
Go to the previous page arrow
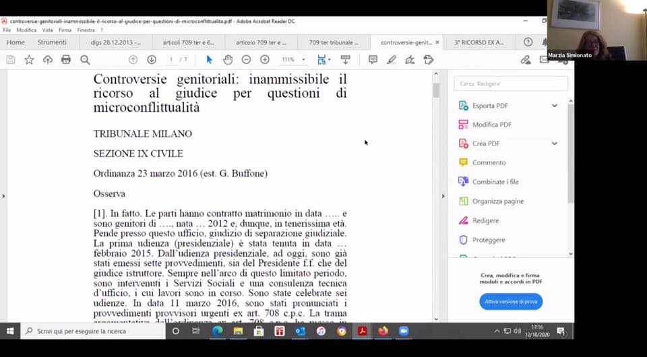point(133,60)
